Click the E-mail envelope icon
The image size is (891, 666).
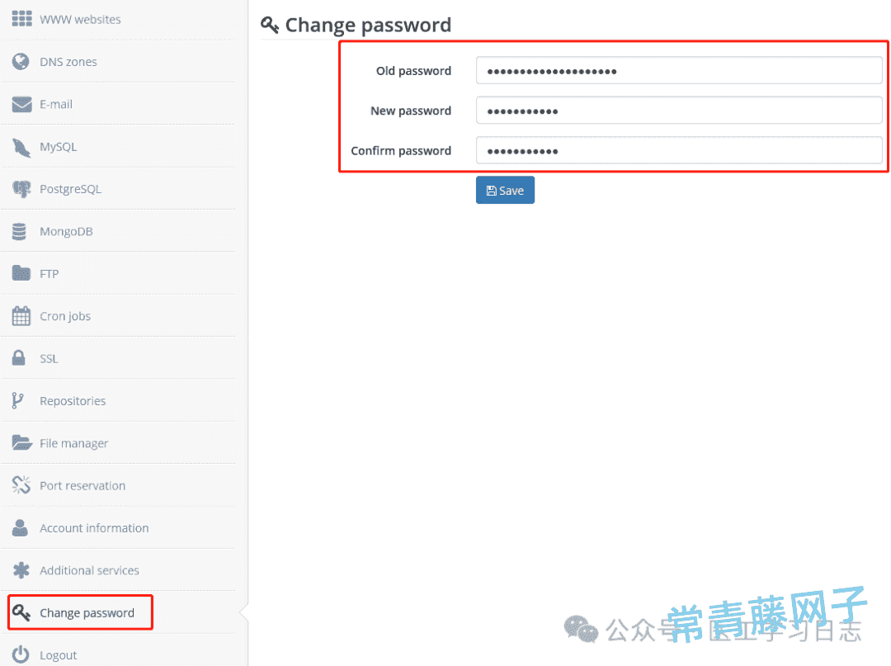(x=21, y=104)
